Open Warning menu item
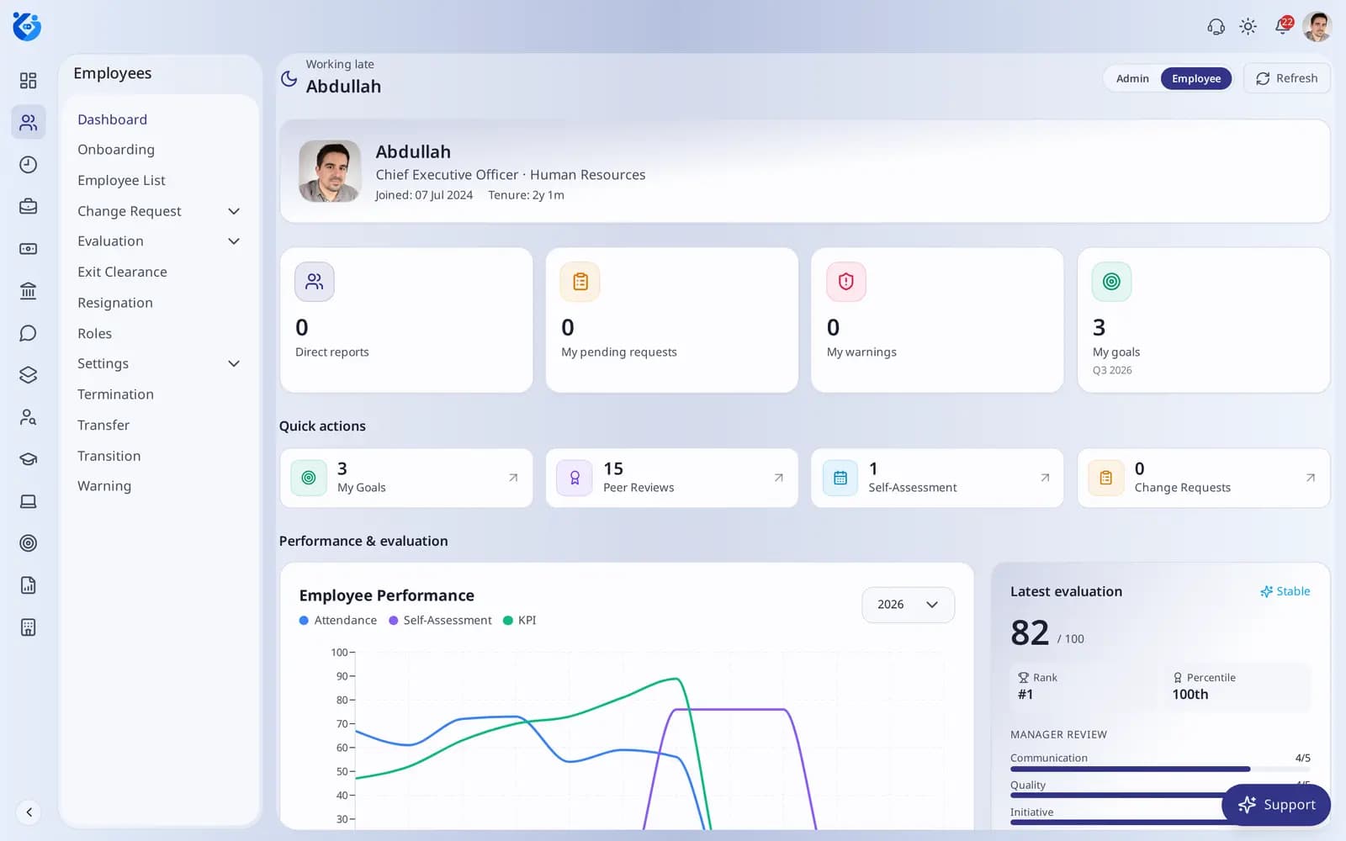 click(104, 486)
